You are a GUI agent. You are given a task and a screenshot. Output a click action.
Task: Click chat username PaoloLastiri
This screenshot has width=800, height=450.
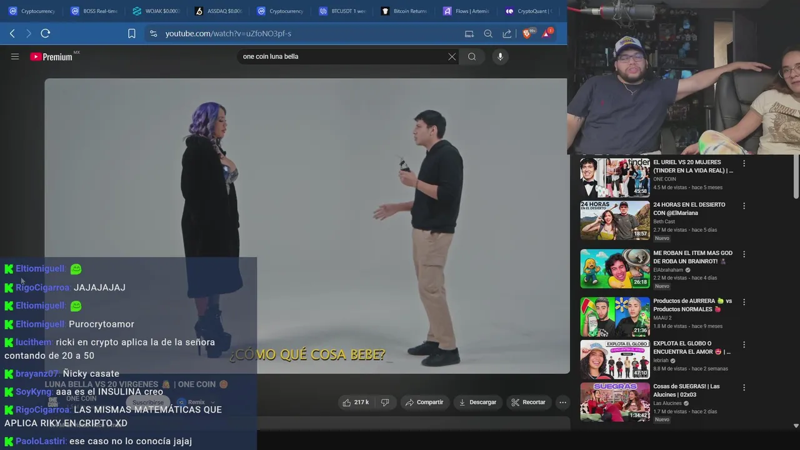(41, 441)
